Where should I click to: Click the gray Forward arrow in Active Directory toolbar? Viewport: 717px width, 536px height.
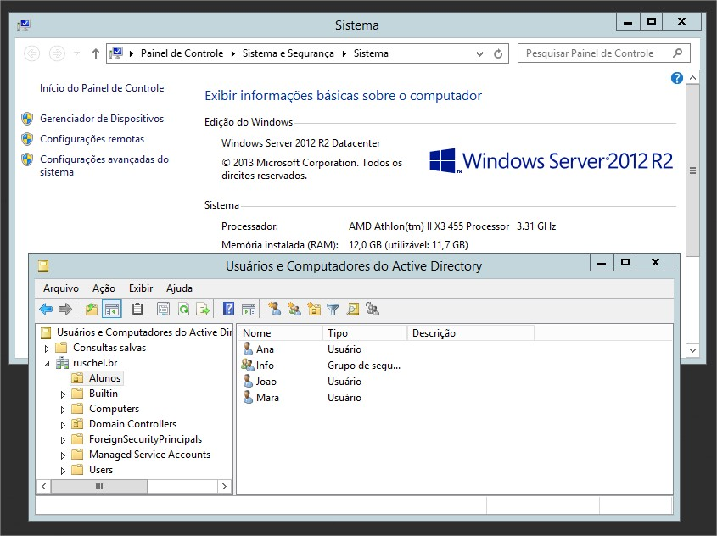click(x=65, y=310)
